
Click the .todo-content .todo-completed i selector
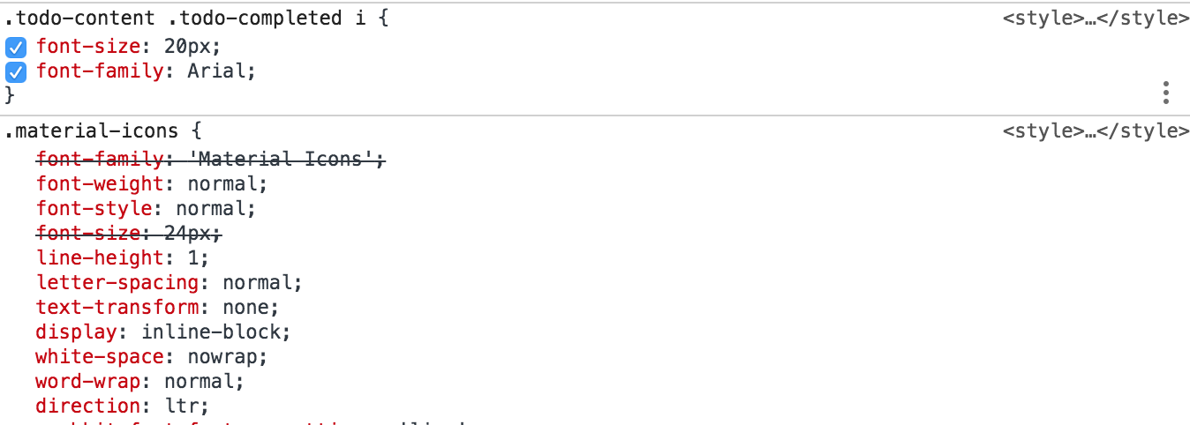coord(184,18)
